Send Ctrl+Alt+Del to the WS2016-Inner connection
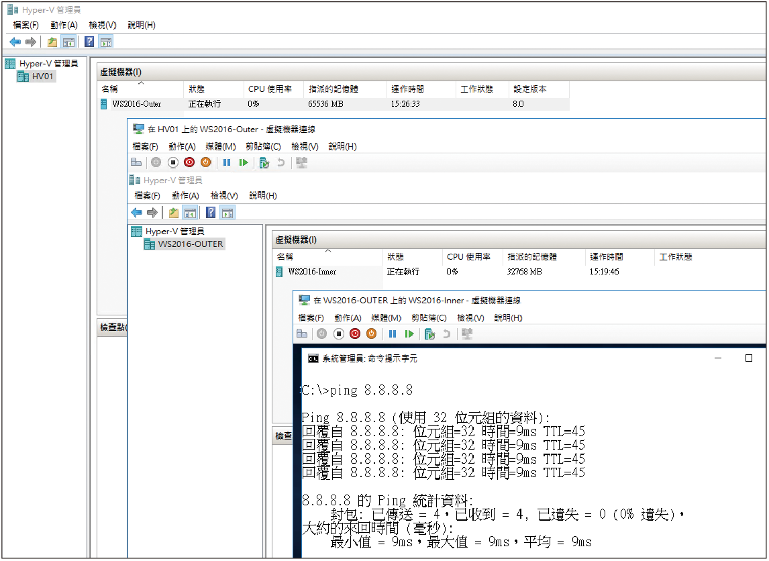Image resolution: width=769 pixels, height=561 pixels. (302, 334)
